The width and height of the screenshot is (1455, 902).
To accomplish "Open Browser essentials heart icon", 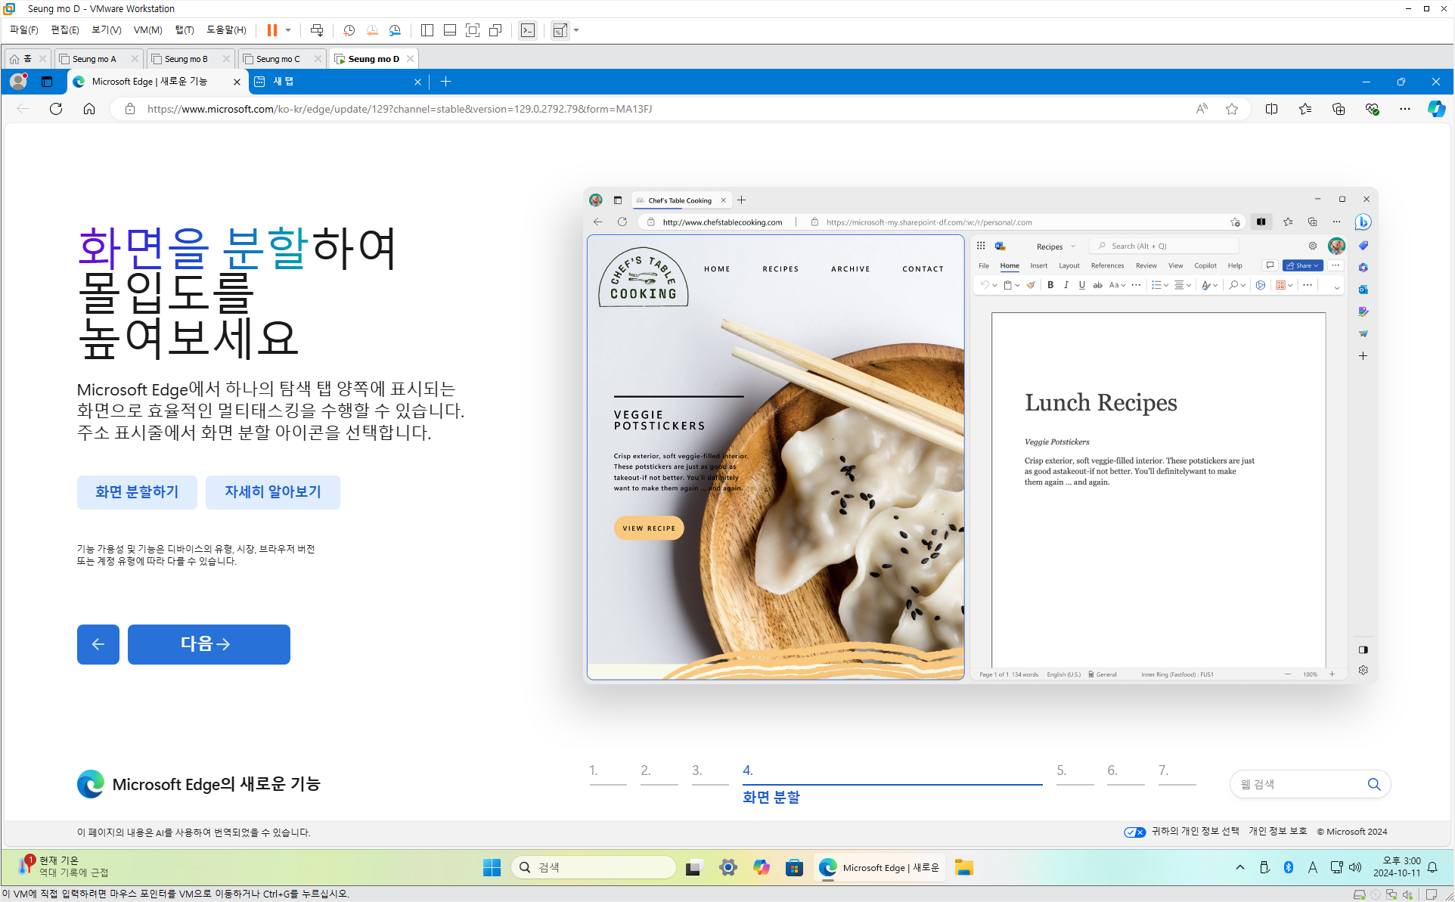I will [x=1372, y=109].
